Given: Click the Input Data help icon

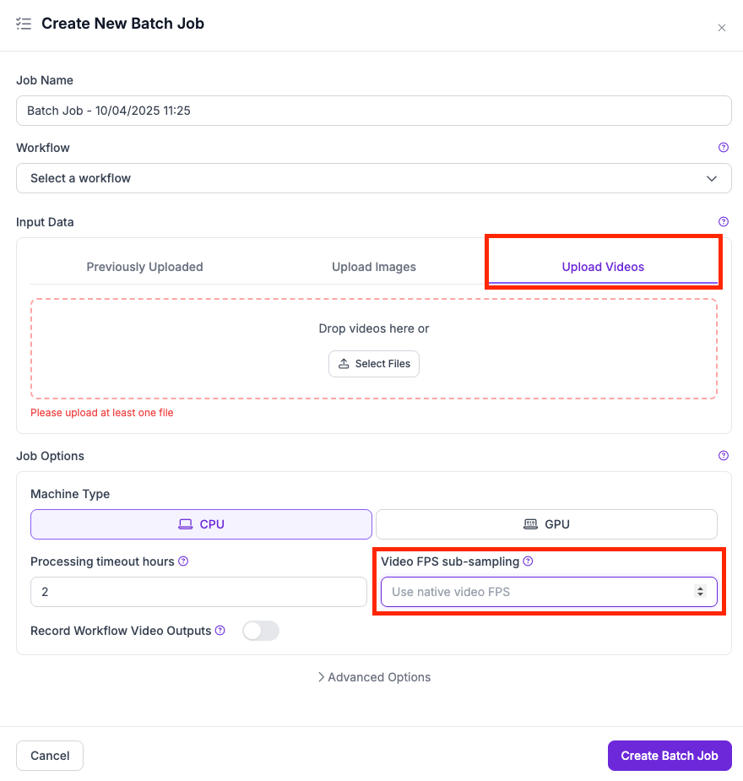Looking at the screenshot, I should (x=723, y=222).
